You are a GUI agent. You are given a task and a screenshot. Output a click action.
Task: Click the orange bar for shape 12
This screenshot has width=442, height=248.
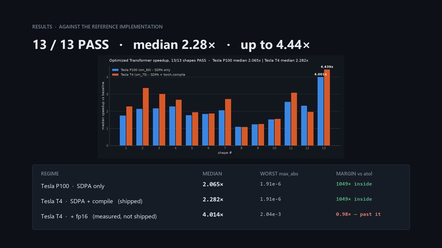310,129
